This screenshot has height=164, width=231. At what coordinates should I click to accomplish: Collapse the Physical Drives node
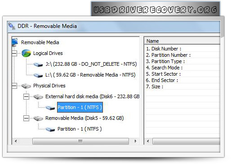coord(14,86)
